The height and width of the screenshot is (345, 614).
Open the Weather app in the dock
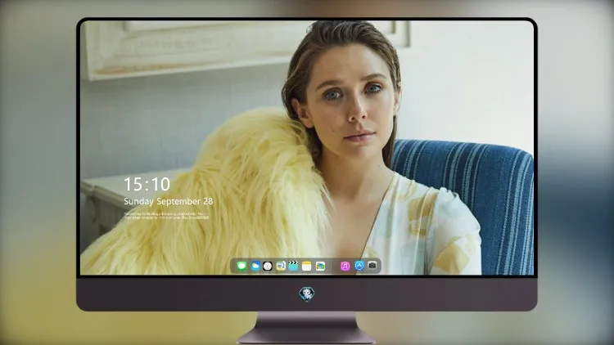255,266
